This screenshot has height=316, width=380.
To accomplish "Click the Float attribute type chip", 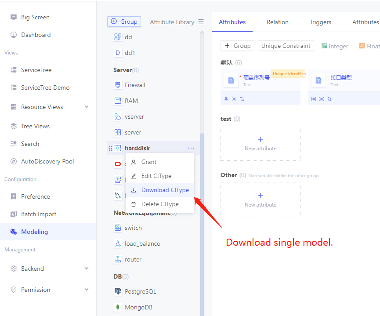I will pyautogui.click(x=369, y=46).
